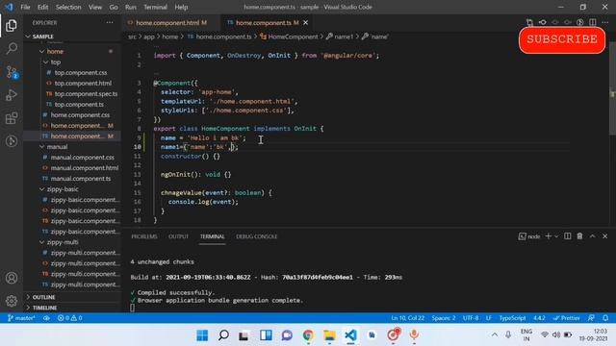Open the Terminal menu
Image resolution: width=616 pixels, height=346 pixels.
[155, 7]
